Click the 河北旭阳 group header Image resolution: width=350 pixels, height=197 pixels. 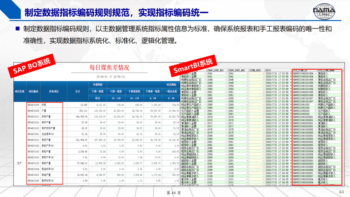tap(171, 85)
